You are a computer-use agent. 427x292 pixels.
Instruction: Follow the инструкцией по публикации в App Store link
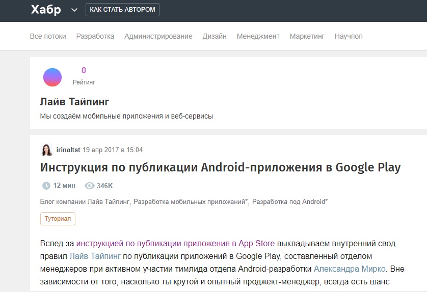tap(175, 243)
